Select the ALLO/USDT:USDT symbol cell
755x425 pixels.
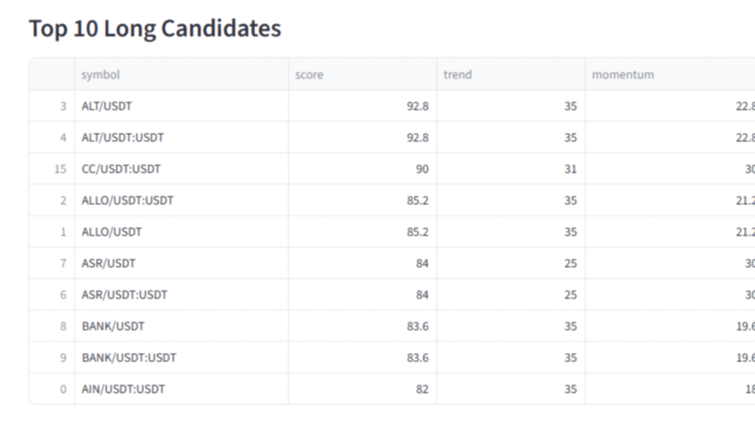181,200
